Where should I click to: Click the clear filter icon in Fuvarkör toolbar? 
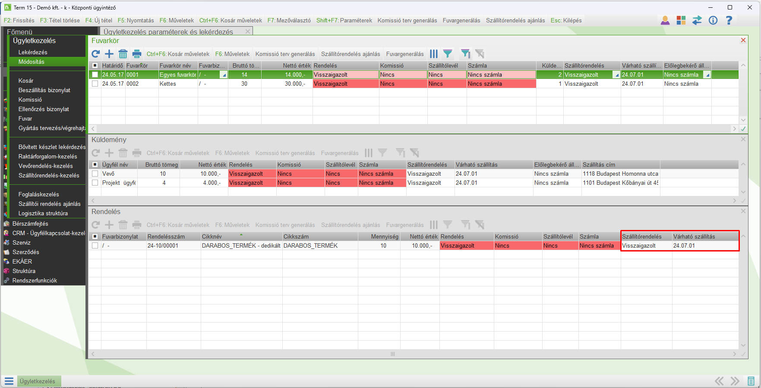tap(480, 54)
